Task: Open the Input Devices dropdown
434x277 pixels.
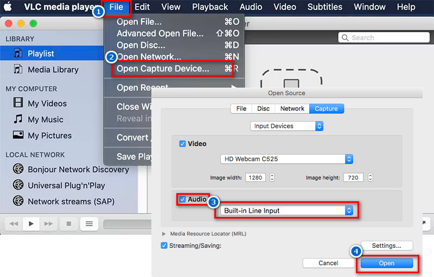Action: coord(286,126)
